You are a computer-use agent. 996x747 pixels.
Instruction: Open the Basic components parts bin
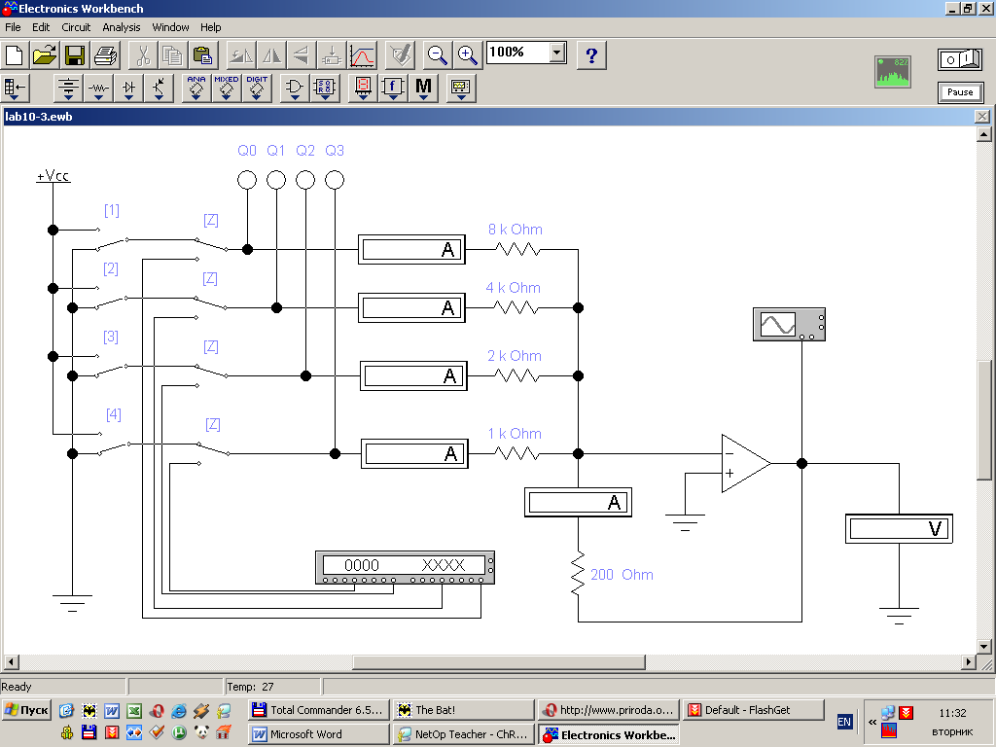pos(98,88)
